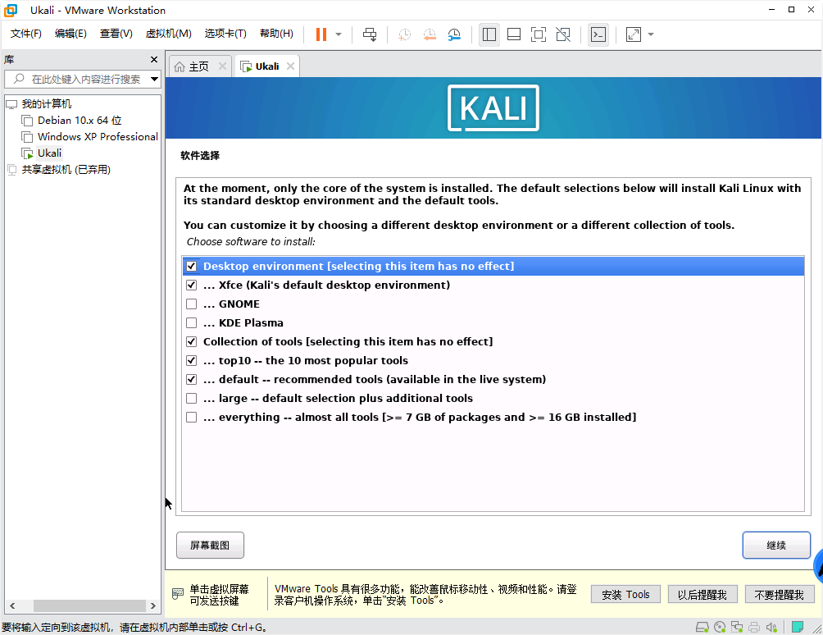The image size is (823, 635).
Task: Click the library scrollbar left arrow
Action: (x=12, y=605)
